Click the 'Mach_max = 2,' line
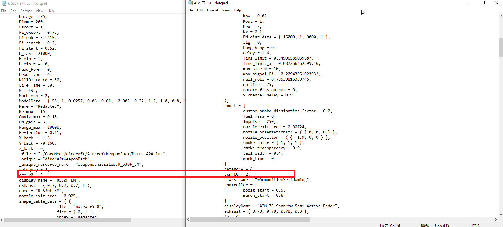 [x=34, y=96]
